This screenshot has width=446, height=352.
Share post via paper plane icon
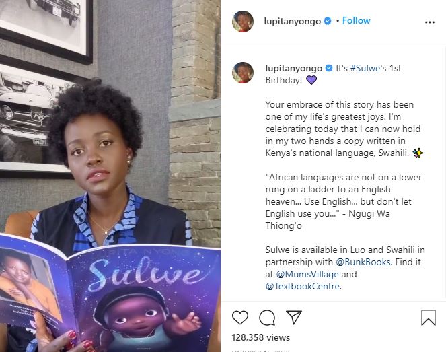(x=294, y=317)
